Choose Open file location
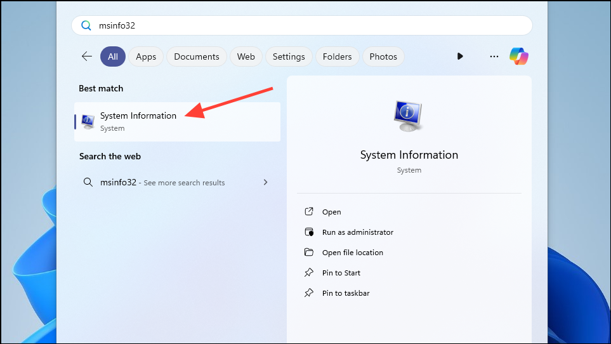 [353, 253]
